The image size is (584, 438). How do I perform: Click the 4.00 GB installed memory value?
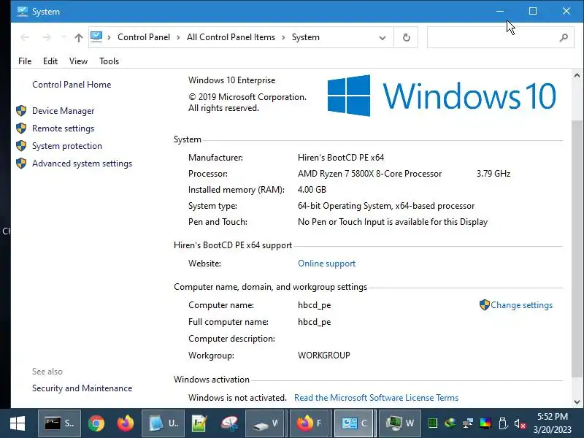pyautogui.click(x=312, y=190)
